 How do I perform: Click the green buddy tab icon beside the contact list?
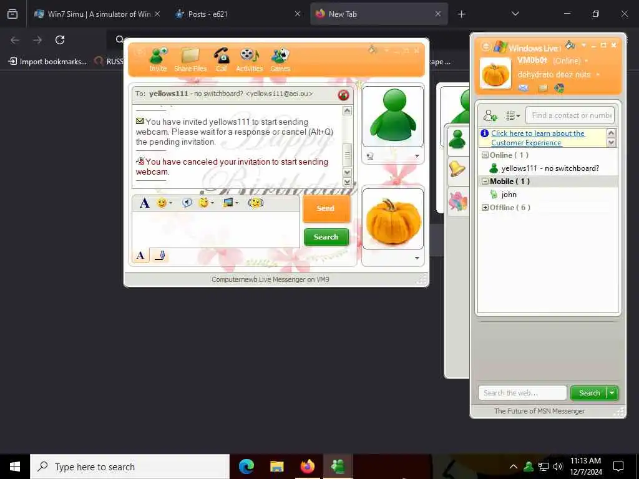(457, 139)
